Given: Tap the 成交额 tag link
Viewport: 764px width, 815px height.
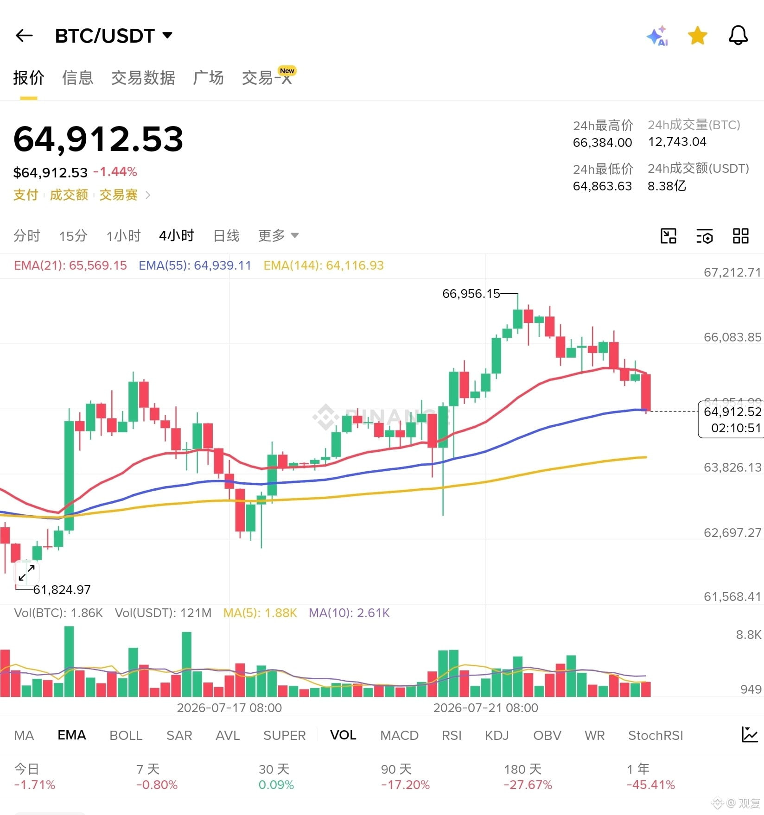Looking at the screenshot, I should click(69, 195).
